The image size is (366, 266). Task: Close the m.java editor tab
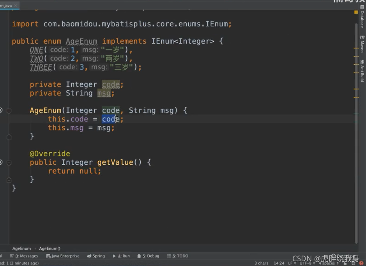[16, 5]
